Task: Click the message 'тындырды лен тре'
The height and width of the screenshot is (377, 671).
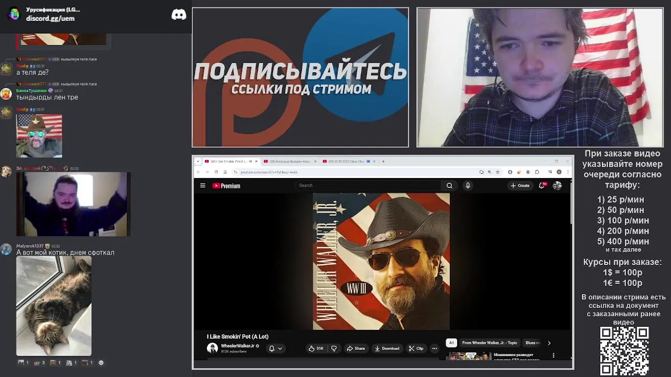Action: coord(47,97)
